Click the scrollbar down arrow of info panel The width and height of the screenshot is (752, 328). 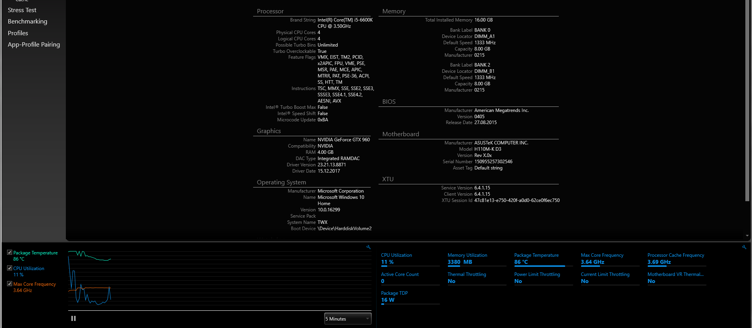747,236
